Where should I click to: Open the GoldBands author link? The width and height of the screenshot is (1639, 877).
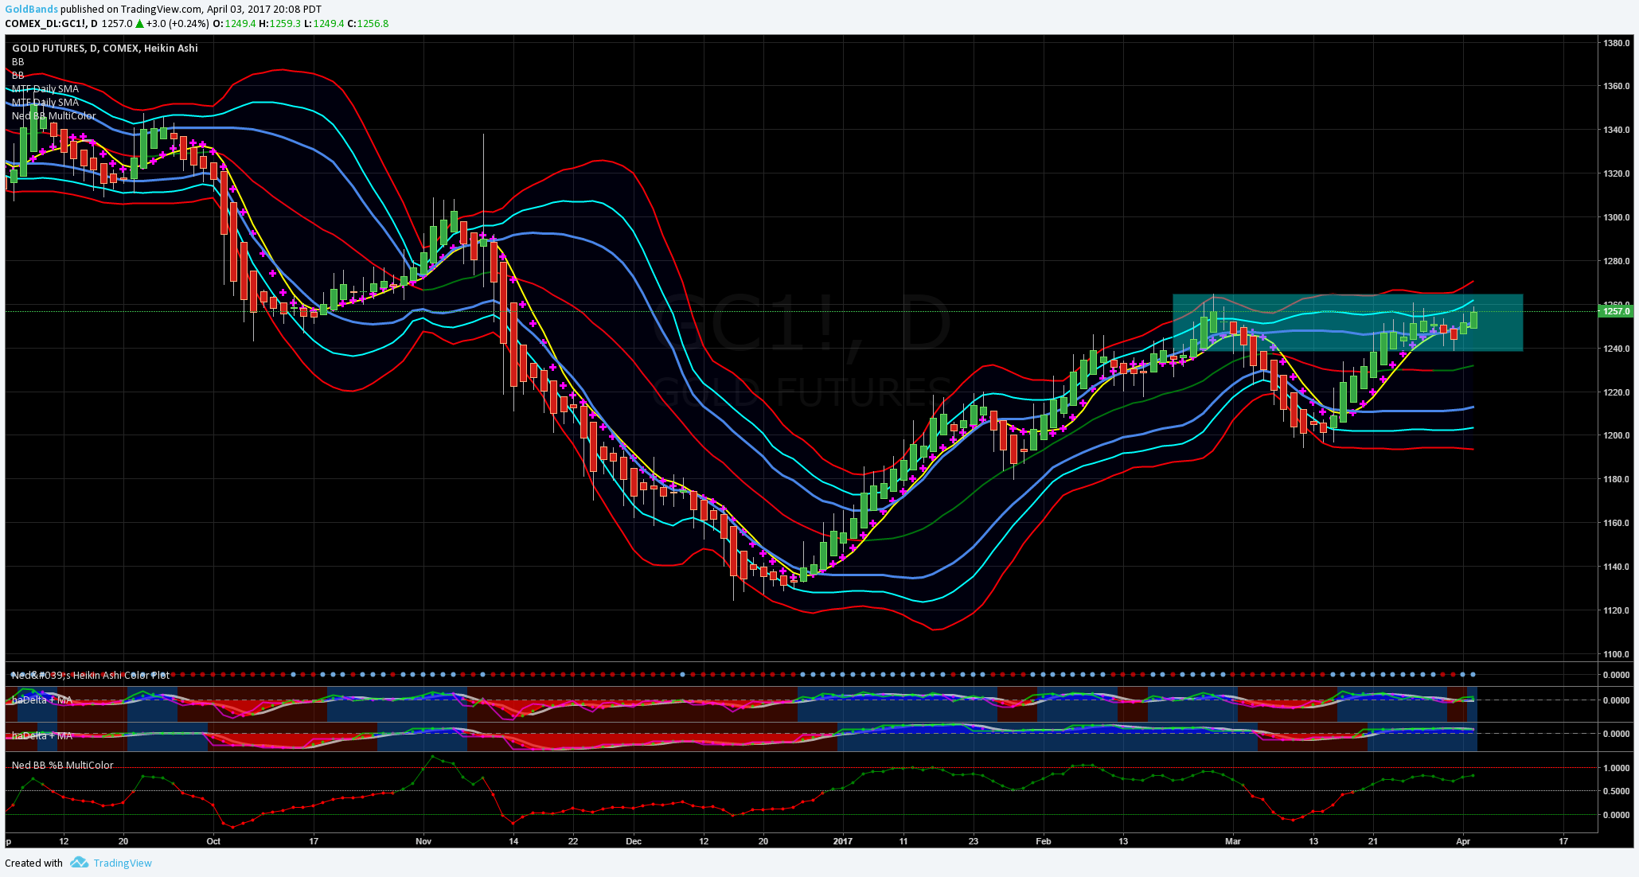31,10
